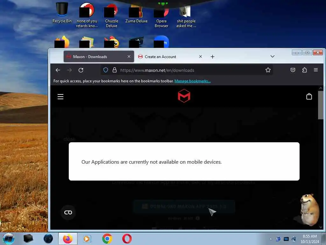Expand the list all tabs chevron

[x=273, y=56]
